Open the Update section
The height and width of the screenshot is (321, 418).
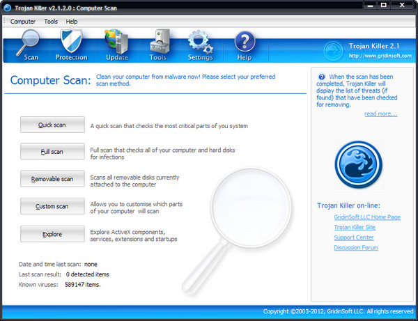116,46
